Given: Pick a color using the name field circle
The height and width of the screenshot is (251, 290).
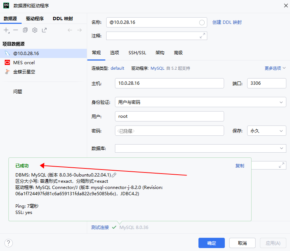Looking at the screenshot, I should point(202,22).
